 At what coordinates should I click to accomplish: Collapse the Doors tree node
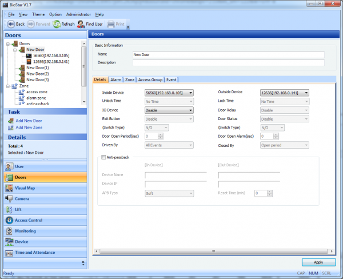pyautogui.click(x=7, y=43)
